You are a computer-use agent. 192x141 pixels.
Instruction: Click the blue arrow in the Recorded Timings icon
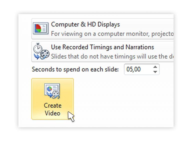point(36,56)
